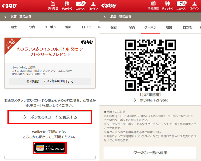The width and height of the screenshot is (201, 161).
Task: Select クーポン tab in right screen
Action: [x=151, y=27]
